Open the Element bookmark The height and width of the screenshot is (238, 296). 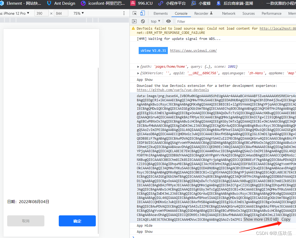tap(20, 3)
